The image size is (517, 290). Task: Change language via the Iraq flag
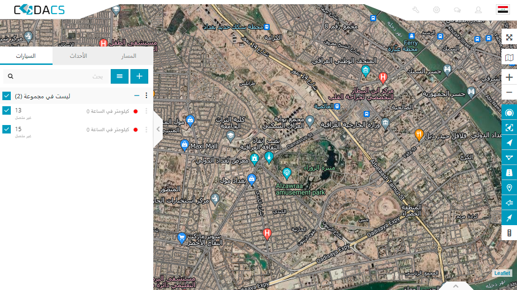coord(503,9)
